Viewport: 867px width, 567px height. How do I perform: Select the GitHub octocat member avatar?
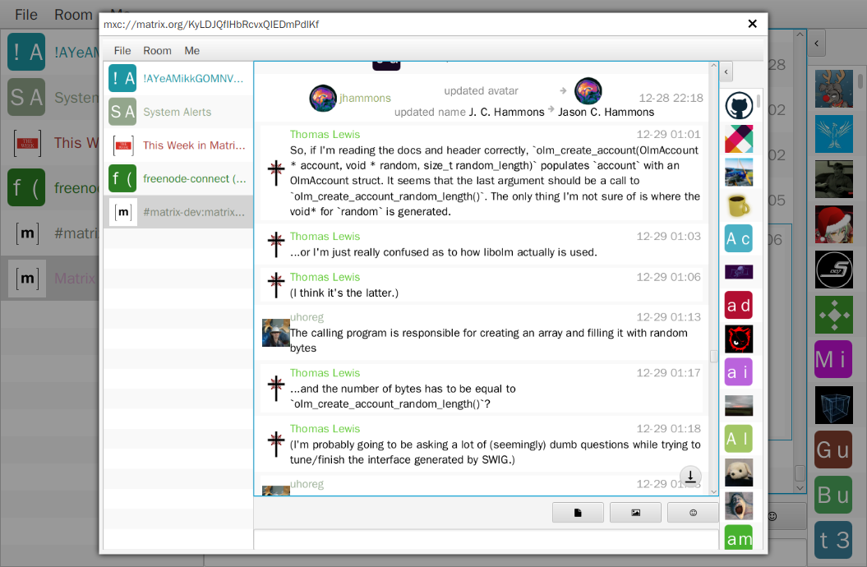point(739,106)
